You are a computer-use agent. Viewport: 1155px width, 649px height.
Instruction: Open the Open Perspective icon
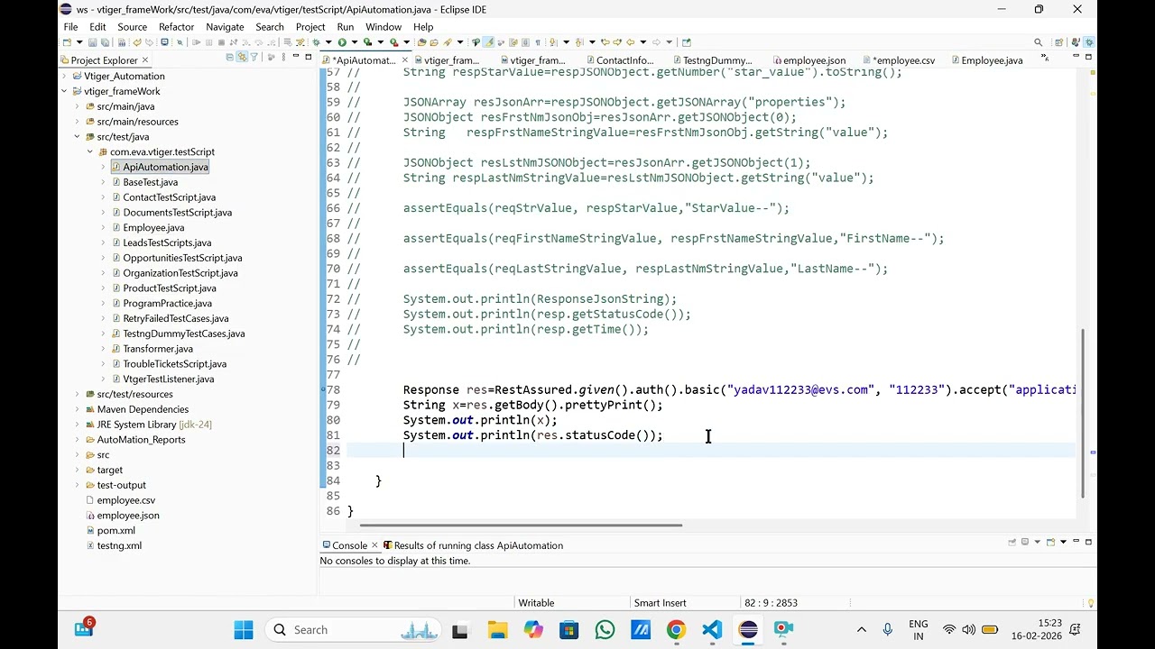coord(1058,42)
